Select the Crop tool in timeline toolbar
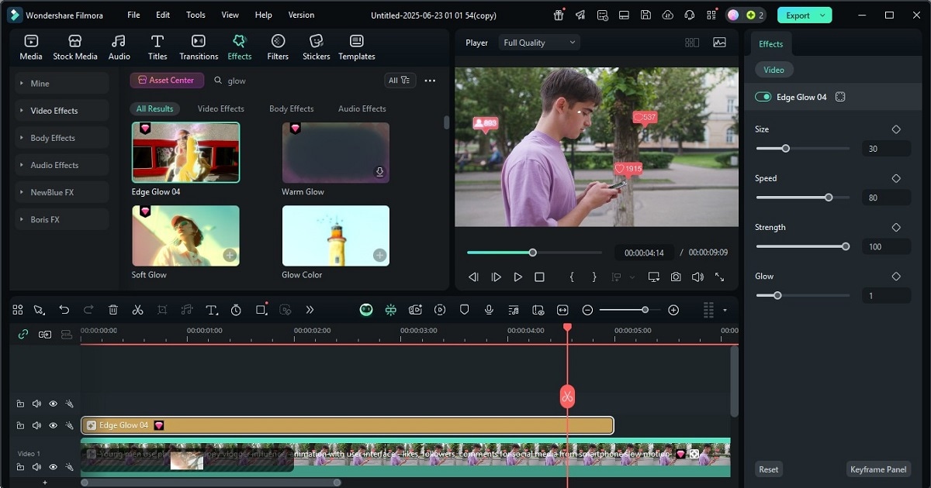Image resolution: width=931 pixels, height=488 pixels. tap(162, 310)
